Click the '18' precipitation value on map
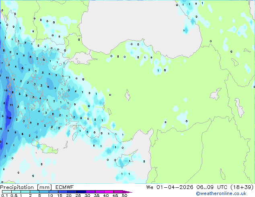The image size is (255, 197). coord(10,118)
